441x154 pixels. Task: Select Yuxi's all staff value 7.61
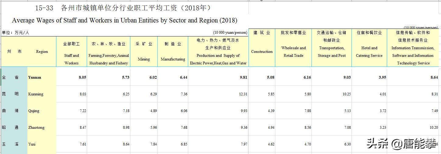pos(83,144)
